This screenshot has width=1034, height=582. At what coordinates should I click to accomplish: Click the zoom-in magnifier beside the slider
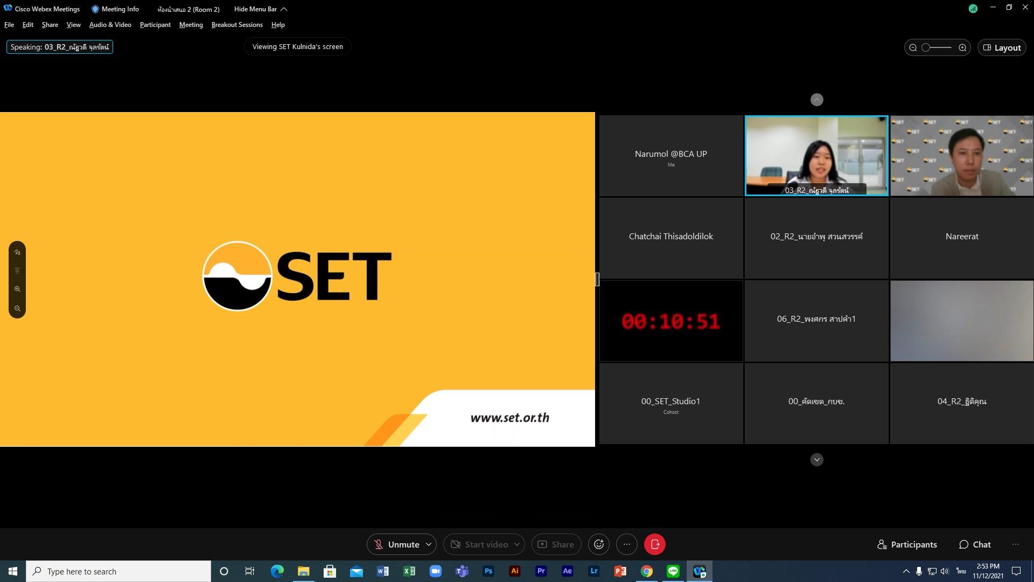pos(962,47)
